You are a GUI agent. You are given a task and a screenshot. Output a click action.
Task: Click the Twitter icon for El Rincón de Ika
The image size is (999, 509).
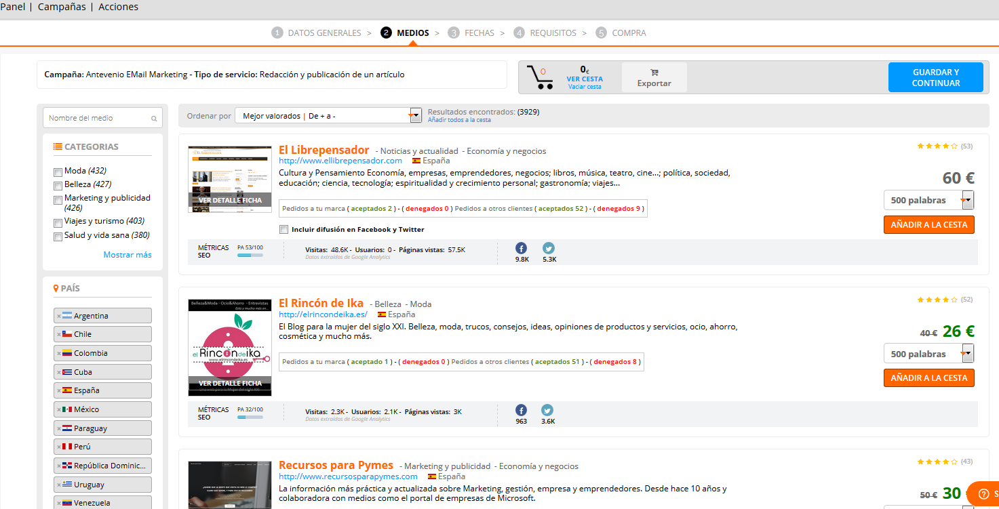coord(547,410)
